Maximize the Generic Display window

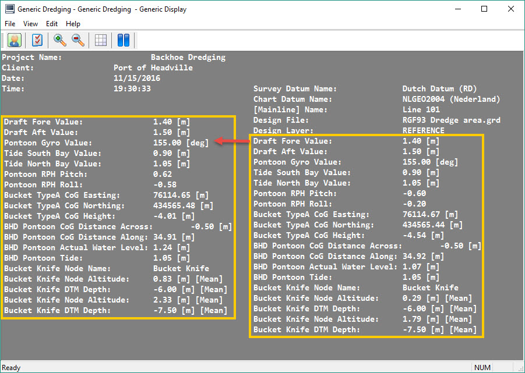[x=484, y=9]
